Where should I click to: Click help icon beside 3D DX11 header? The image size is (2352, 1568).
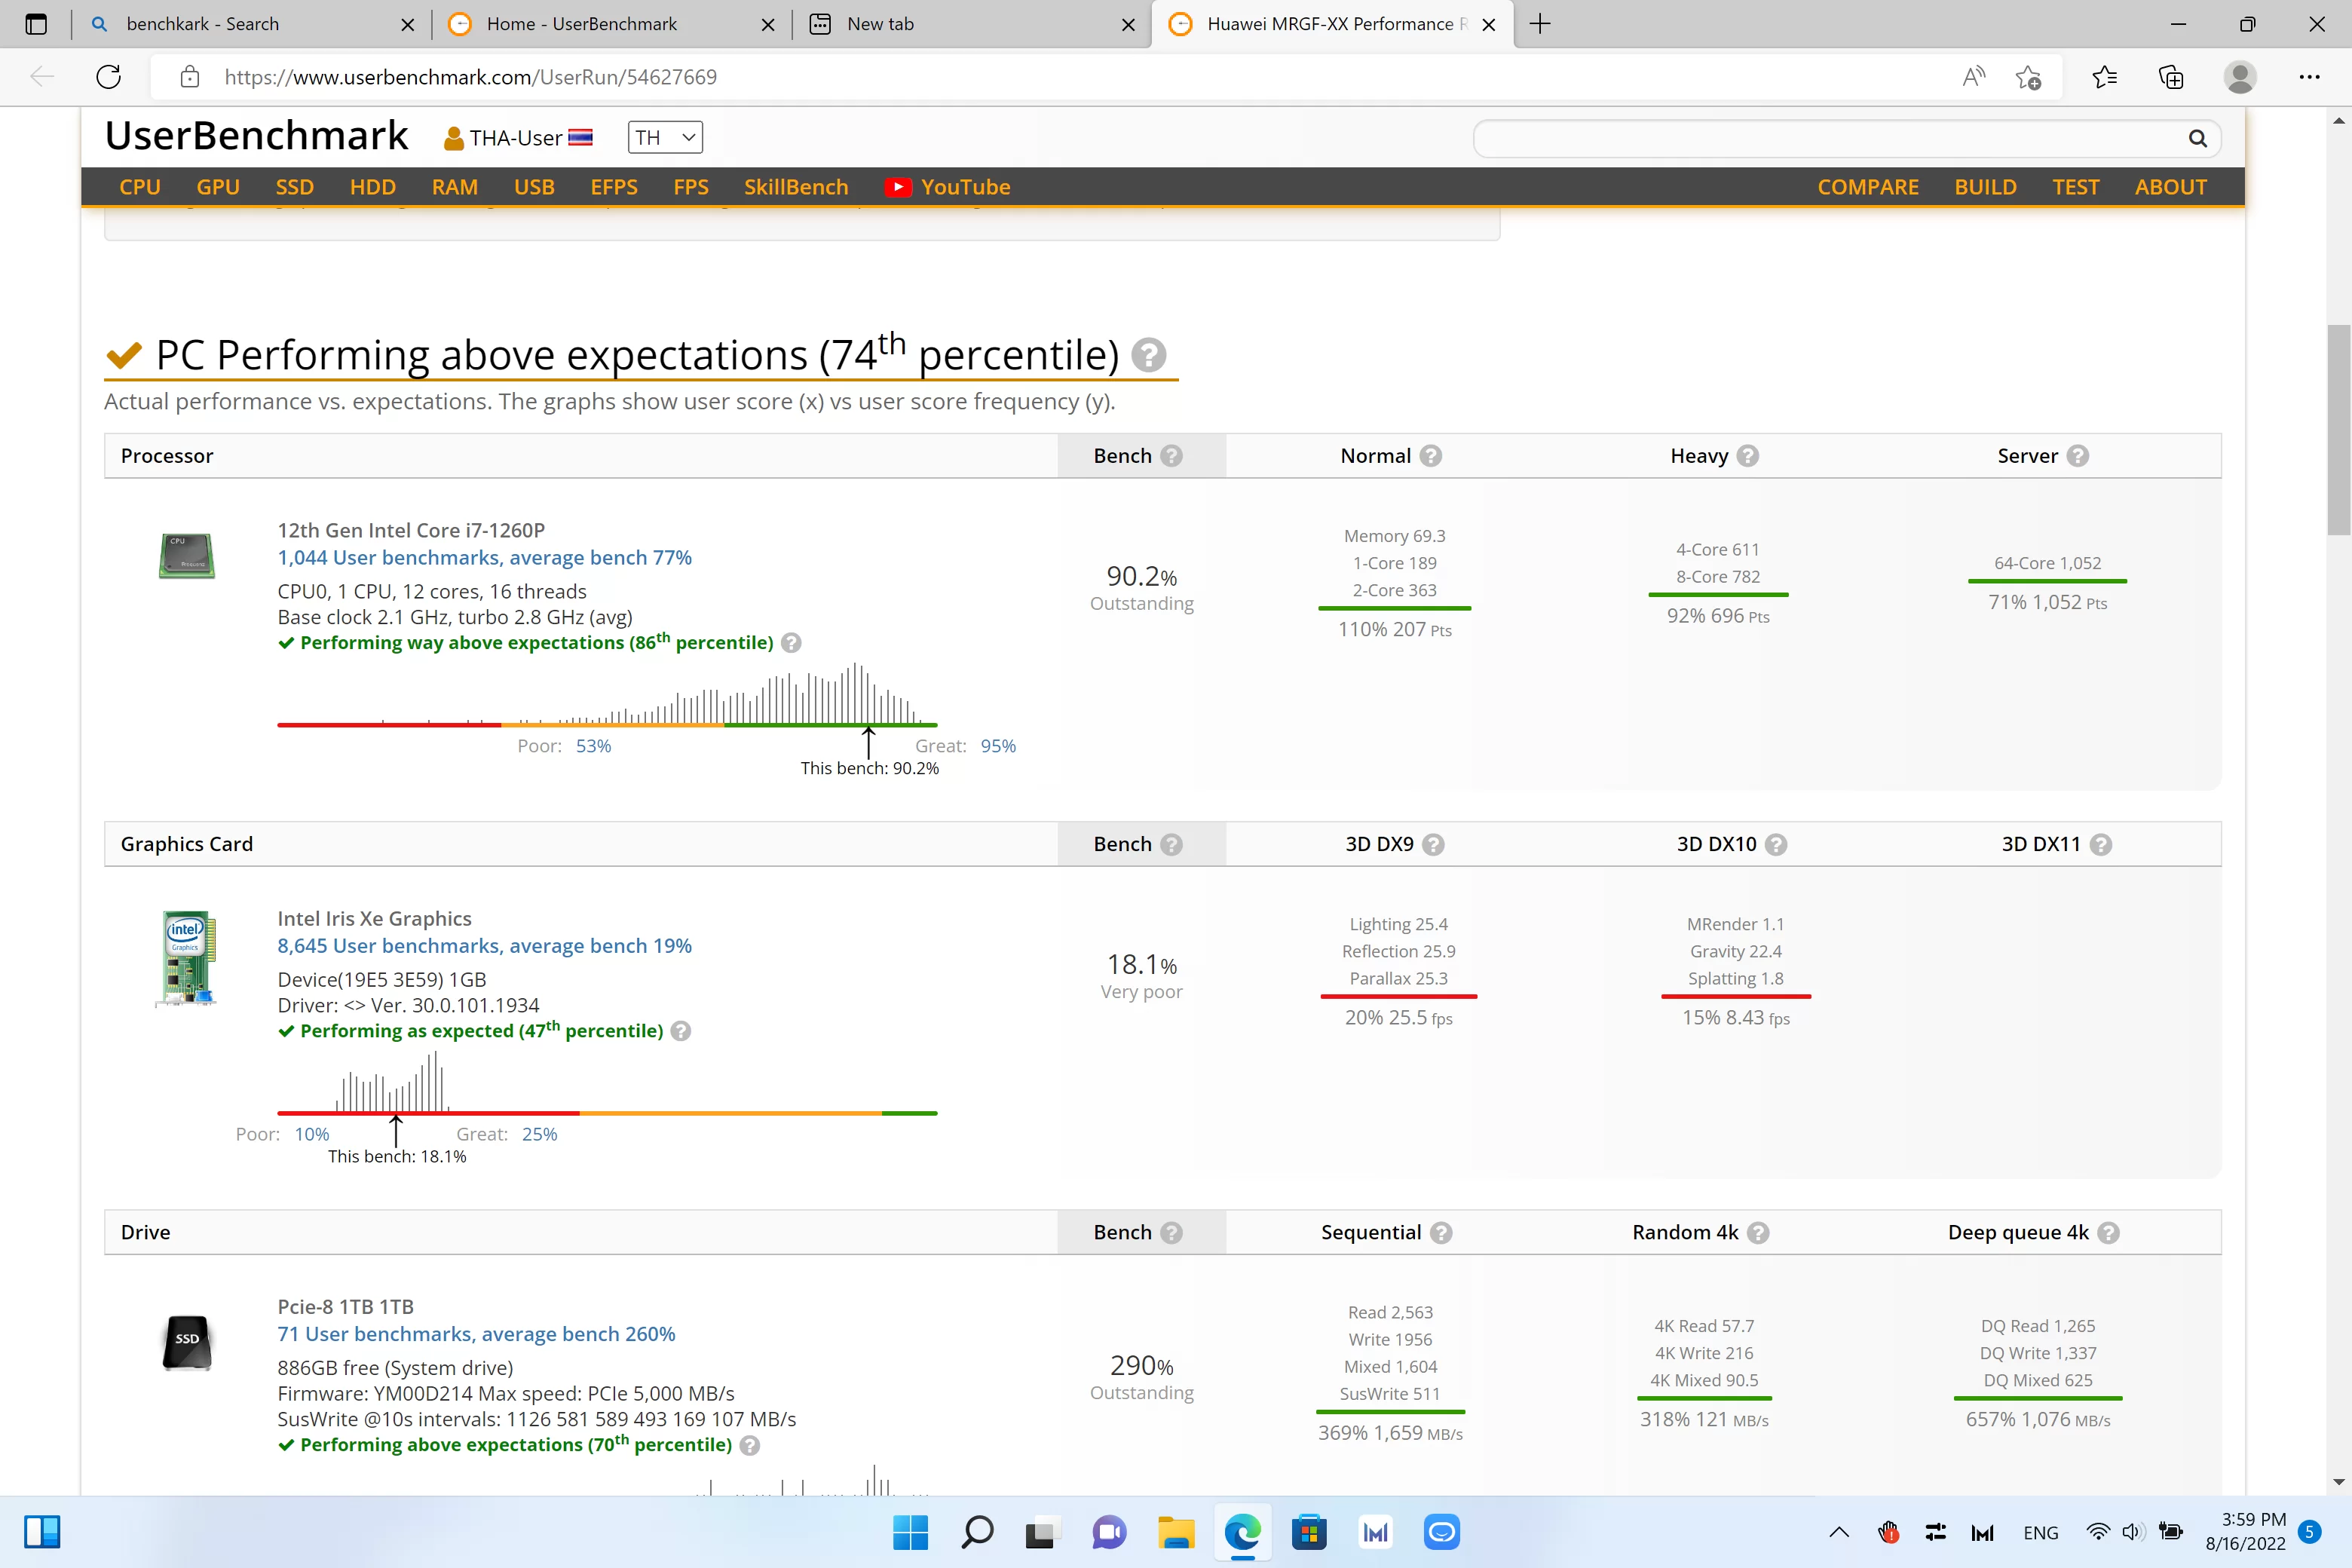[2100, 844]
